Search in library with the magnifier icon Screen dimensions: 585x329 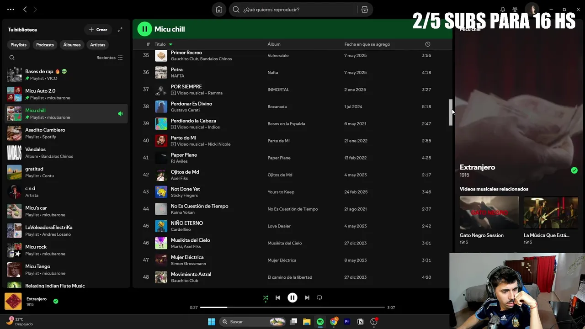click(12, 58)
